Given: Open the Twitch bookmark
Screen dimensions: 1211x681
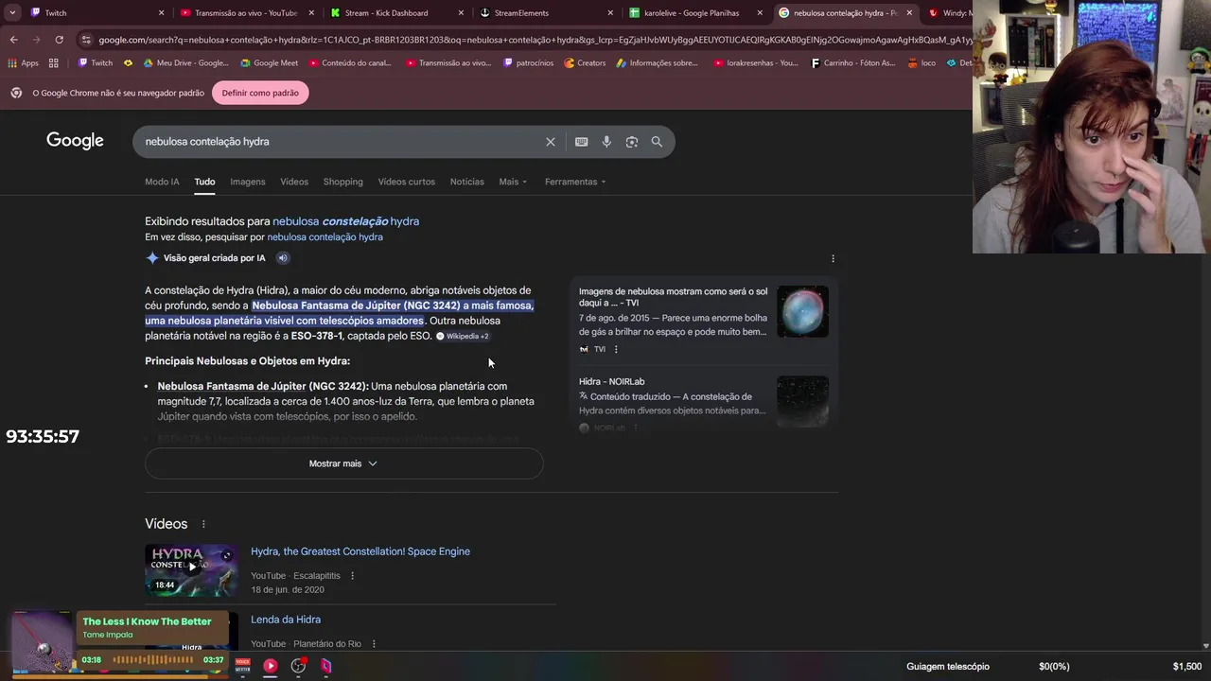Looking at the screenshot, I should click(95, 63).
